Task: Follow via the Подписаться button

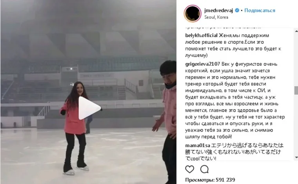Action: tap(260, 10)
